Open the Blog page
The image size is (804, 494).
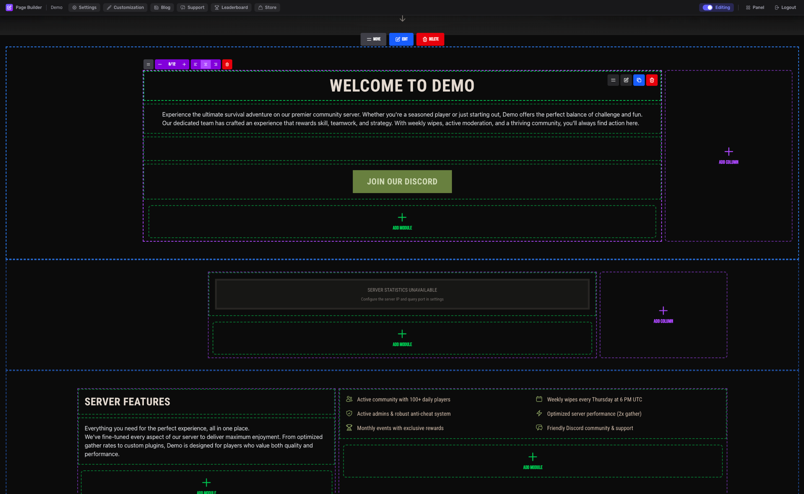162,7
